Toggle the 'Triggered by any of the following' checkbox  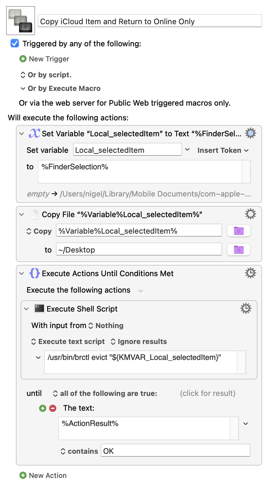pos(15,43)
